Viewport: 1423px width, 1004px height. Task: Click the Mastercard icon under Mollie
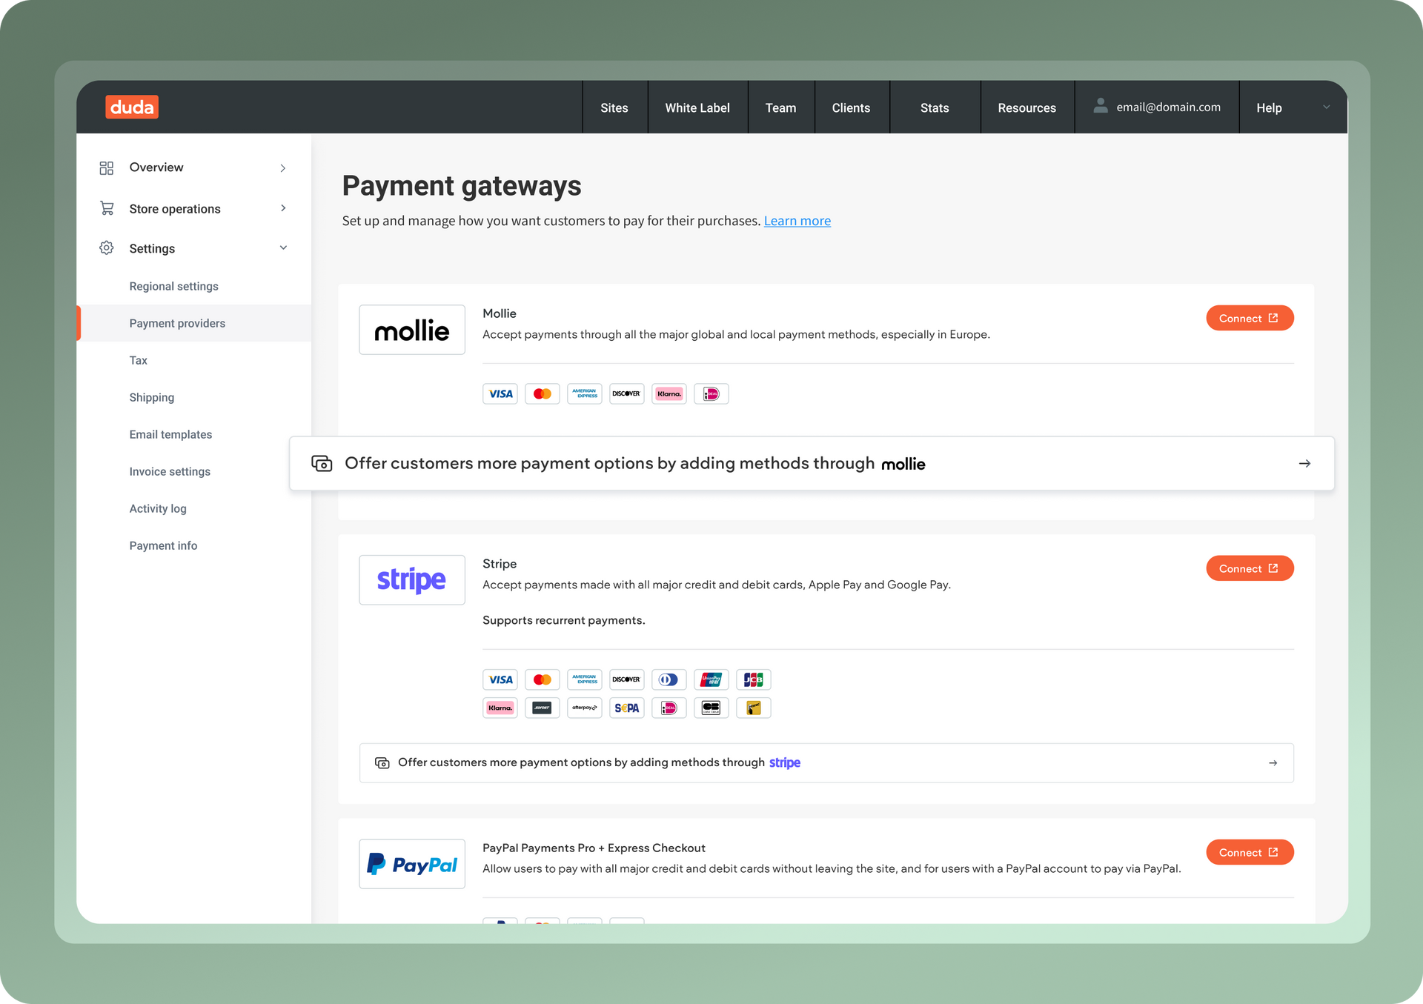click(x=543, y=394)
